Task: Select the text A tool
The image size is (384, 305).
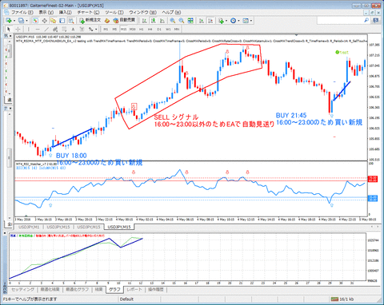Action: coord(73,29)
